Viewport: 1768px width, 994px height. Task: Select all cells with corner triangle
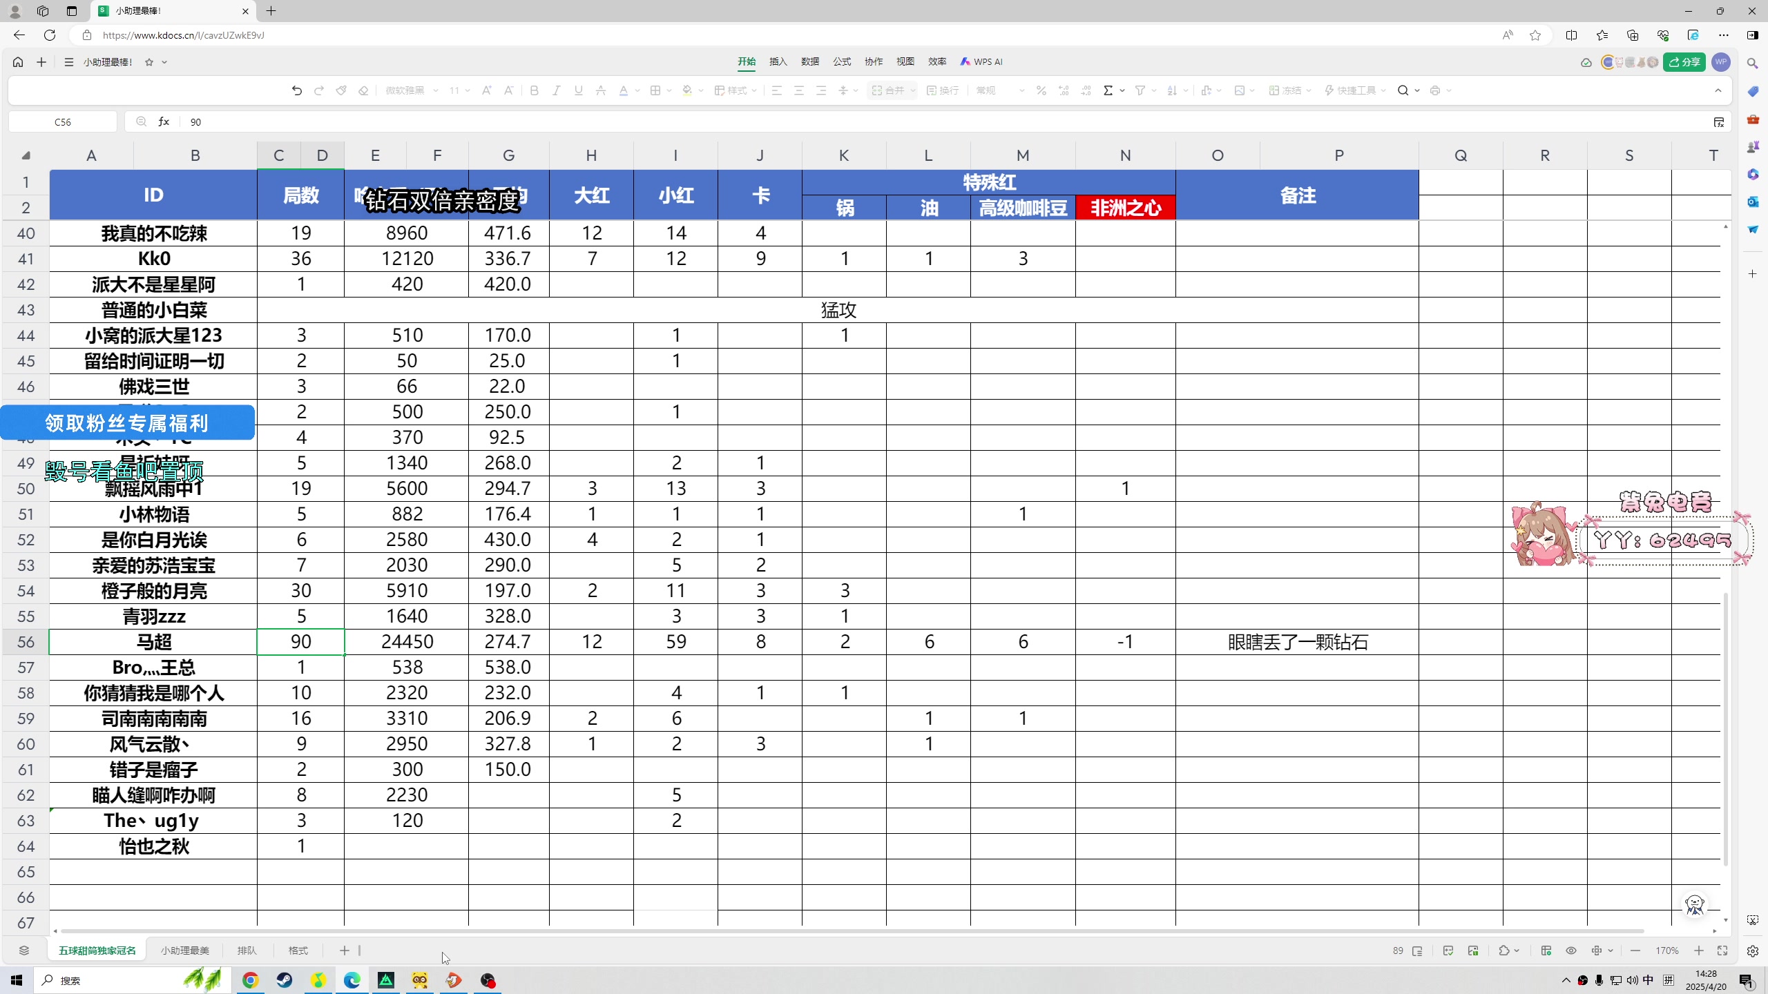click(26, 155)
